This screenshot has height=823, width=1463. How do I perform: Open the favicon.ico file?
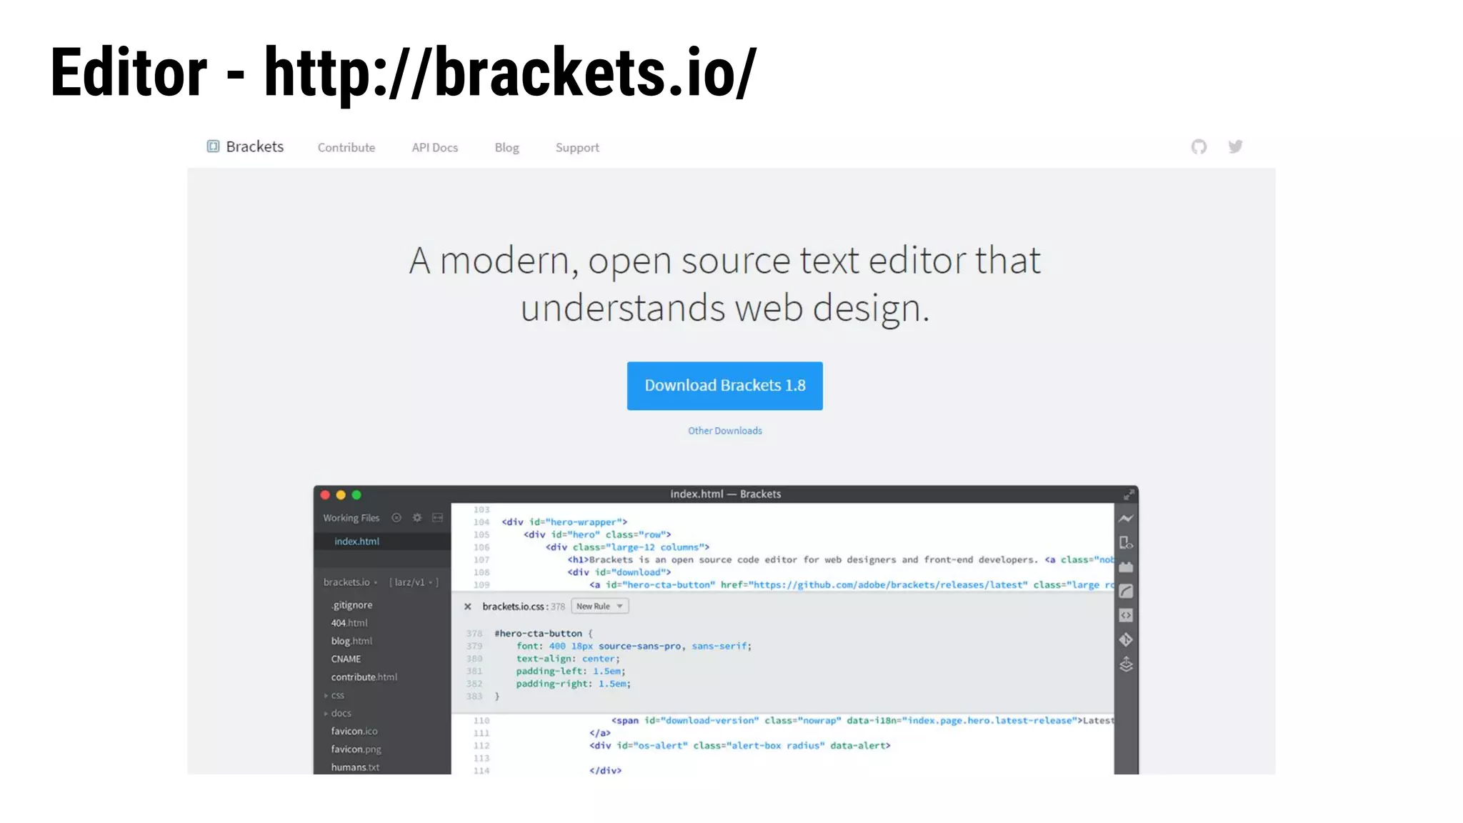pos(354,731)
